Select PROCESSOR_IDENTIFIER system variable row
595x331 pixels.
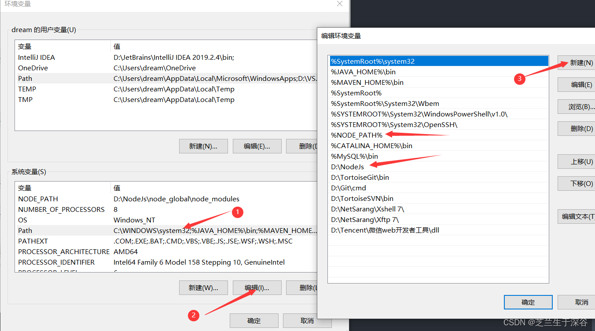pyautogui.click(x=166, y=262)
